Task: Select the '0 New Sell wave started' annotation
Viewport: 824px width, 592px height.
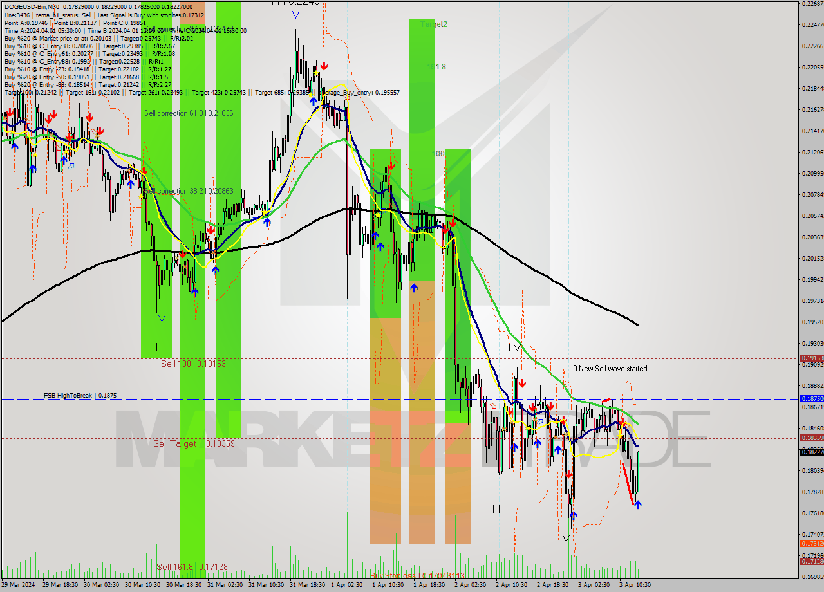Action: (x=610, y=369)
